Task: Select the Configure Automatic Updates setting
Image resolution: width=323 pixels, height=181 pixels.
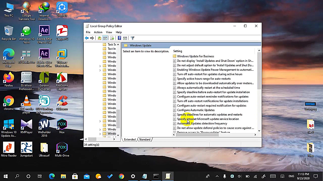Action: (196, 110)
